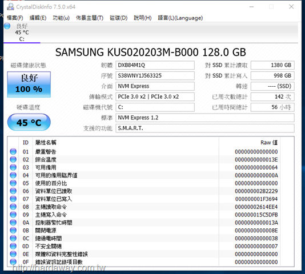Click status orb for attribute 05 使用的百分比
This screenshot has height=274, width=305.
(x=13, y=183)
